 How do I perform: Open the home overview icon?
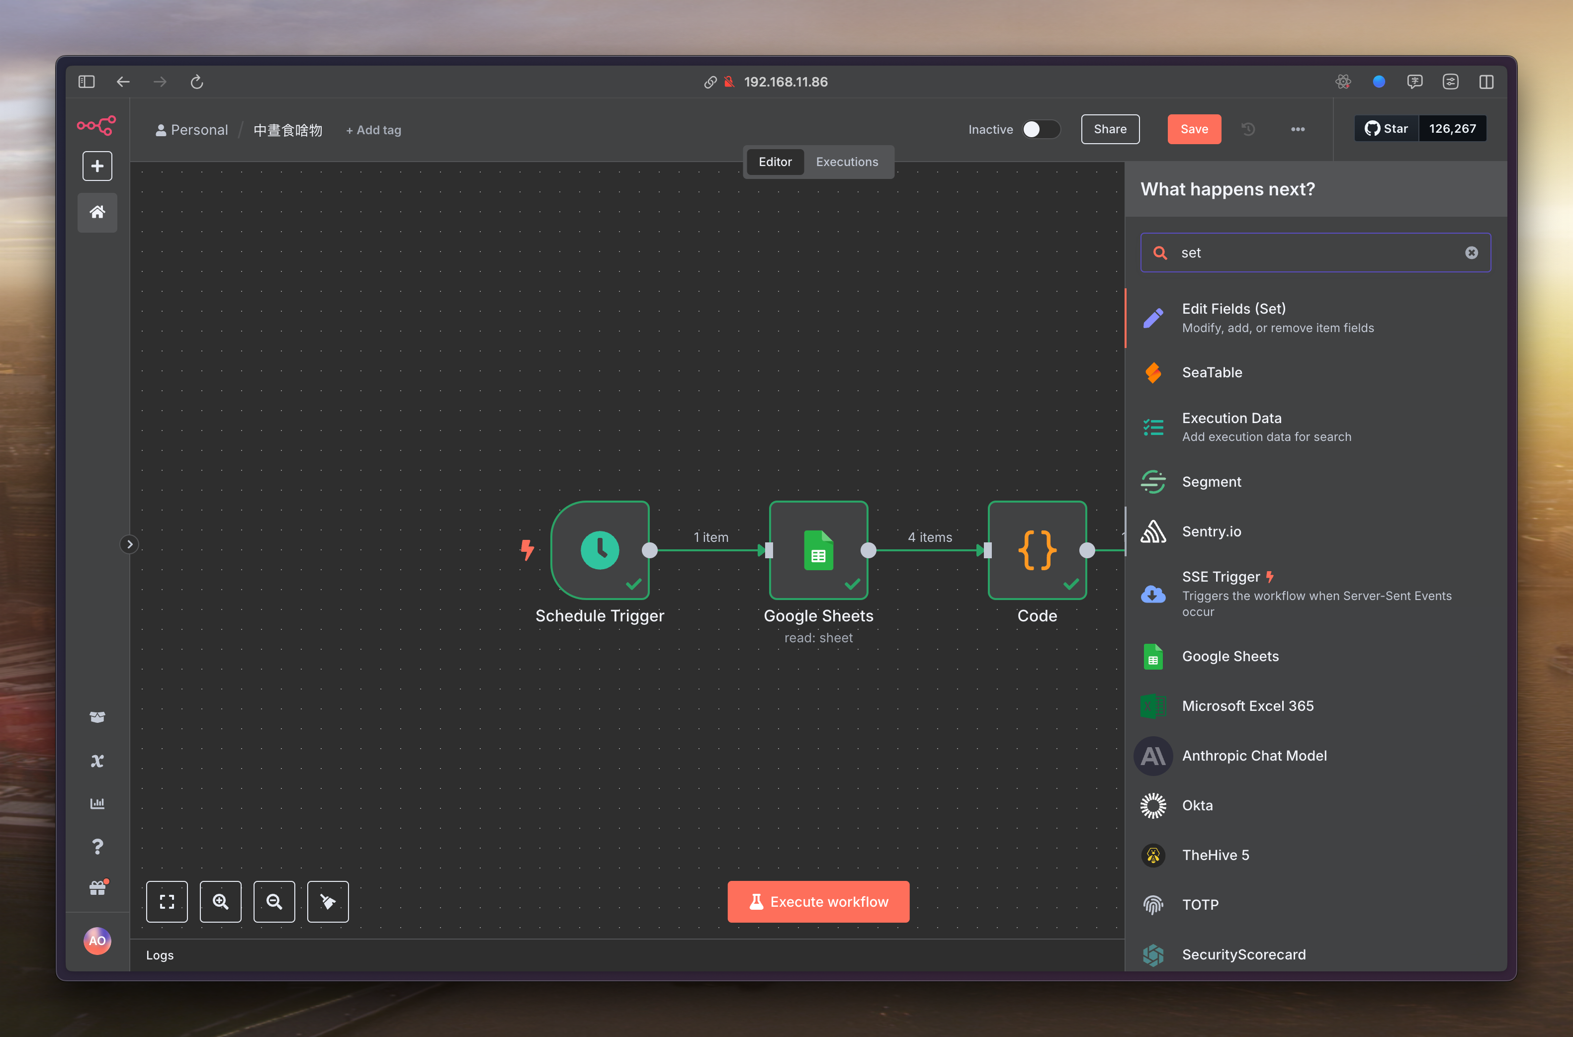pyautogui.click(x=97, y=212)
